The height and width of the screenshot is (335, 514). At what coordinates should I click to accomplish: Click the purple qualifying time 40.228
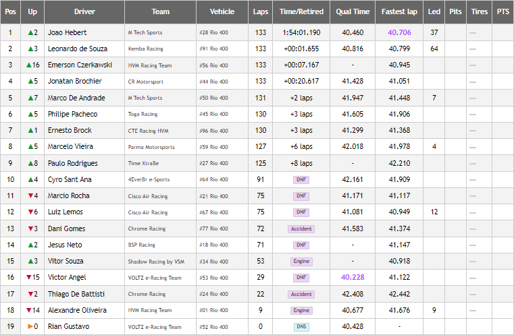pyautogui.click(x=353, y=277)
